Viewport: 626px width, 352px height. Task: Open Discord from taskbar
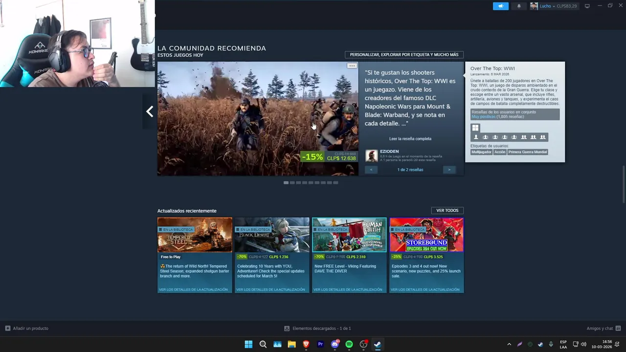(335, 344)
